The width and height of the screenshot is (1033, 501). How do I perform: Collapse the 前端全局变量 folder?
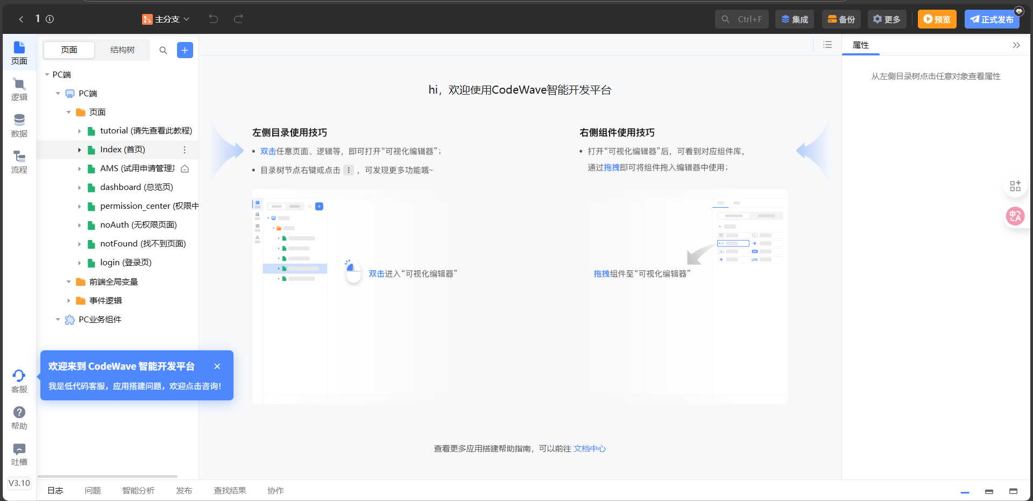(69, 282)
